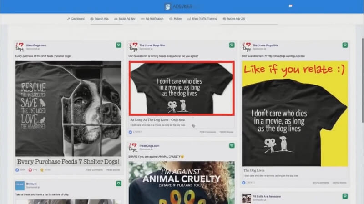Screen dimensions: 364x204
Task: Open the red-bordered dog lives shirt image
Action: [182, 88]
